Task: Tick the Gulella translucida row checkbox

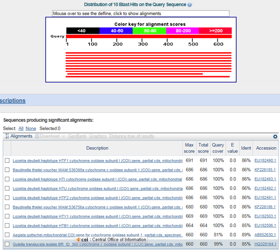Action: pos(7,244)
